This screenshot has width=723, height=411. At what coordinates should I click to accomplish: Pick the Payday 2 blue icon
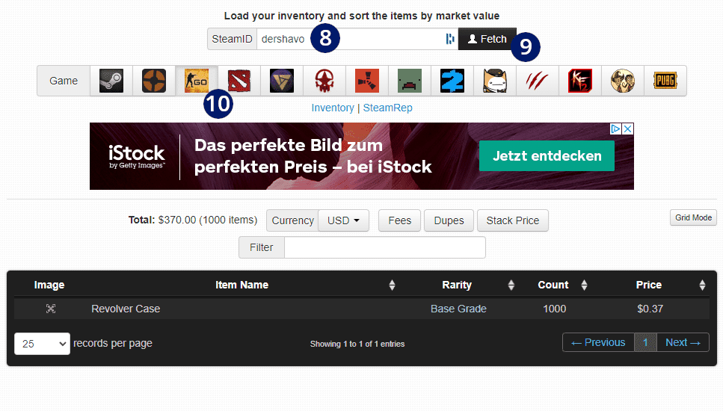452,81
